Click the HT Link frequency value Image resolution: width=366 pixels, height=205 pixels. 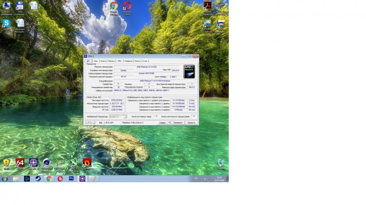pos(117,110)
